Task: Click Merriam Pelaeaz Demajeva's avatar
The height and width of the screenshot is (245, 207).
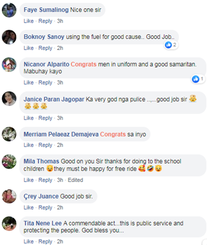Action: 9,134
